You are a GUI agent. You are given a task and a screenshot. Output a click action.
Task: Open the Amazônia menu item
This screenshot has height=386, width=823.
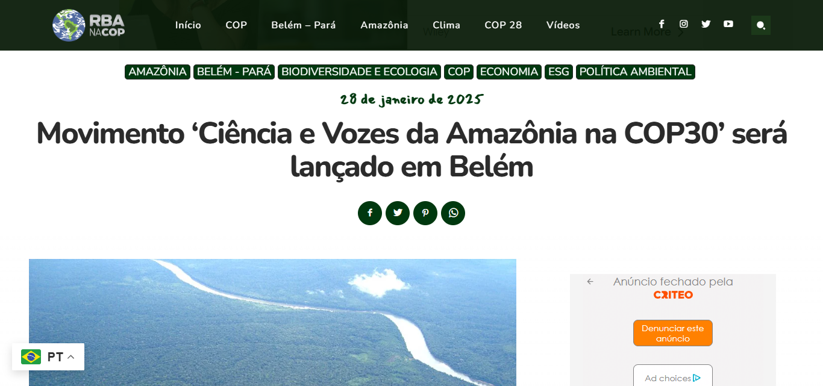click(384, 25)
